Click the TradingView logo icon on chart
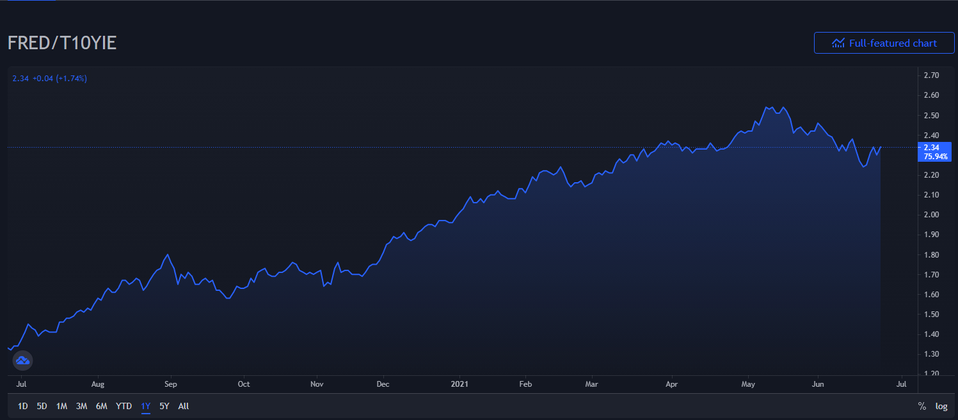 click(x=22, y=361)
